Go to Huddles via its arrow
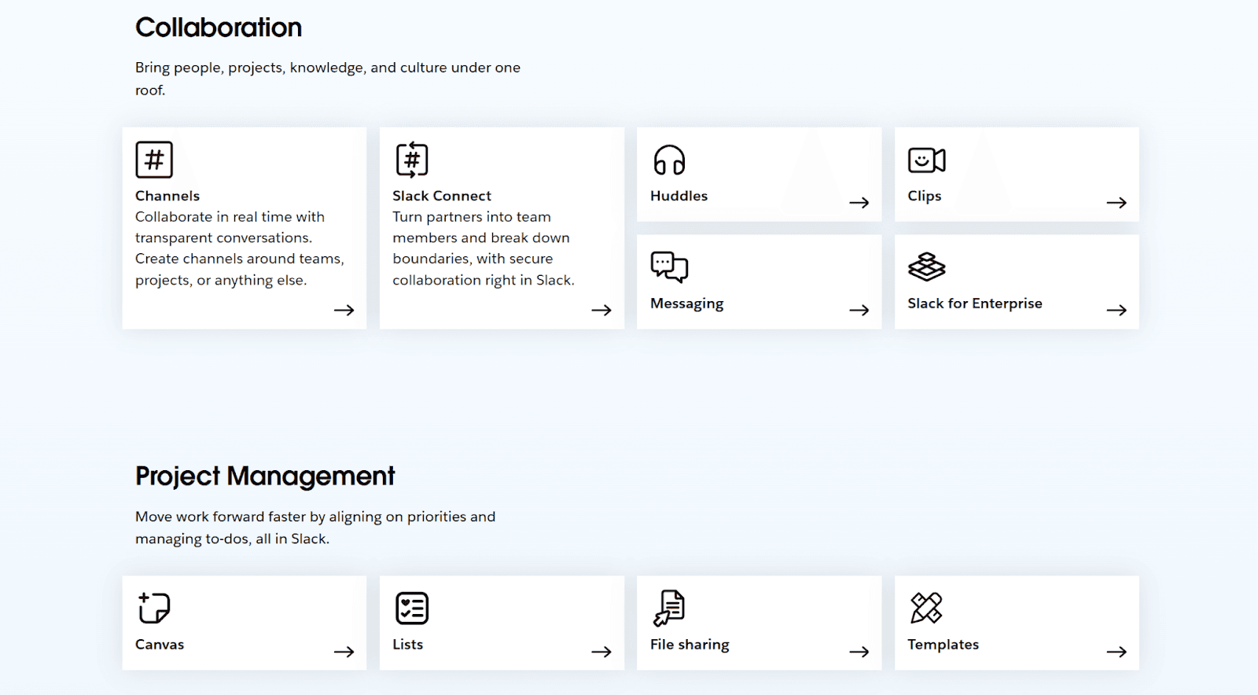The width and height of the screenshot is (1258, 695). pyautogui.click(x=859, y=203)
